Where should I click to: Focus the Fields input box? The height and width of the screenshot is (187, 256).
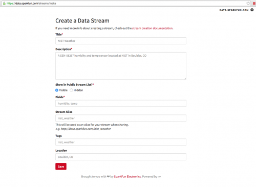click(121, 103)
